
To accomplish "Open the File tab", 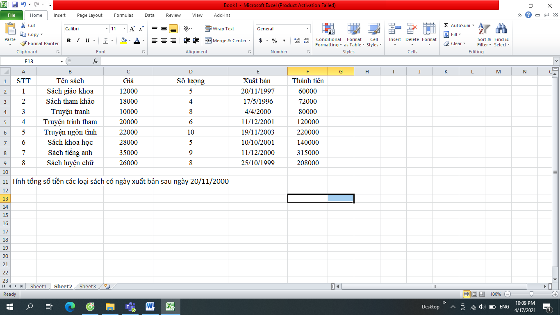I will pos(11,15).
